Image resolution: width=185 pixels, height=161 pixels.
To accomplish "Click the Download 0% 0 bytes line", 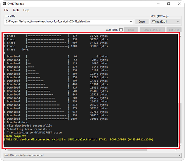I will 56,56.
